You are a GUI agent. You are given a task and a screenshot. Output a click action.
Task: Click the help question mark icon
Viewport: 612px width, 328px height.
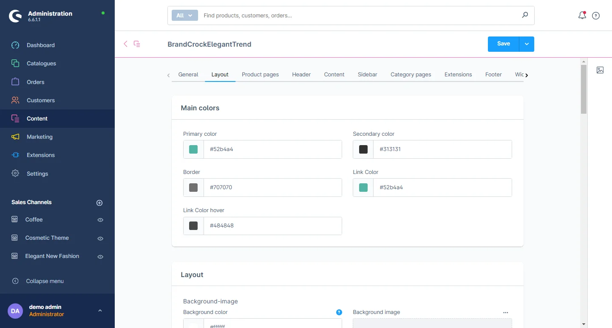click(596, 16)
